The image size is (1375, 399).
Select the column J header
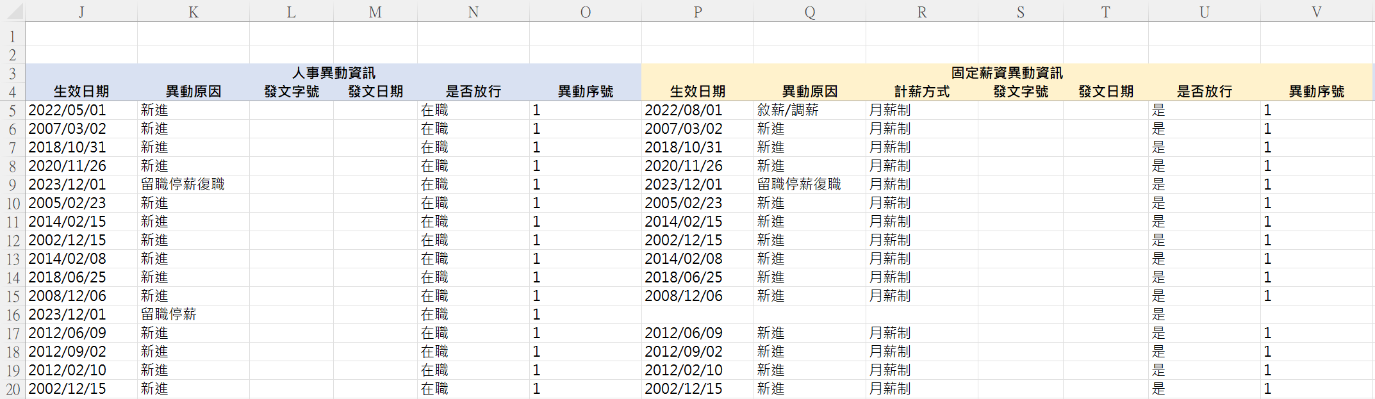[x=81, y=12]
